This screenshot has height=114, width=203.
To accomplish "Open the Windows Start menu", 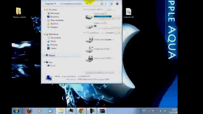I will pos(16,111).
